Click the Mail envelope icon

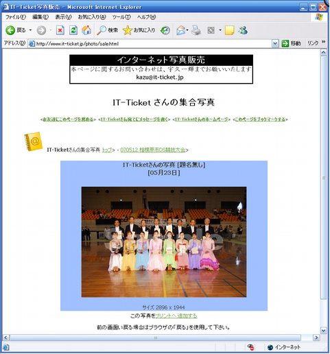pyautogui.click(x=180, y=30)
